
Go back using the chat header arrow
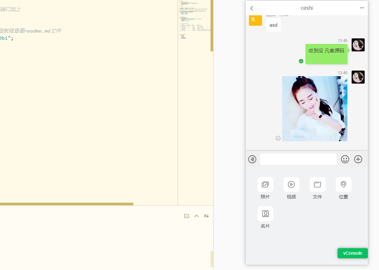[x=252, y=8]
